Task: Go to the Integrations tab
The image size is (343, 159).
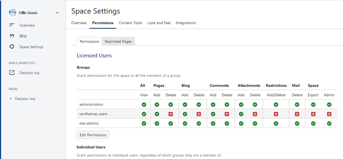Action: [x=186, y=23]
